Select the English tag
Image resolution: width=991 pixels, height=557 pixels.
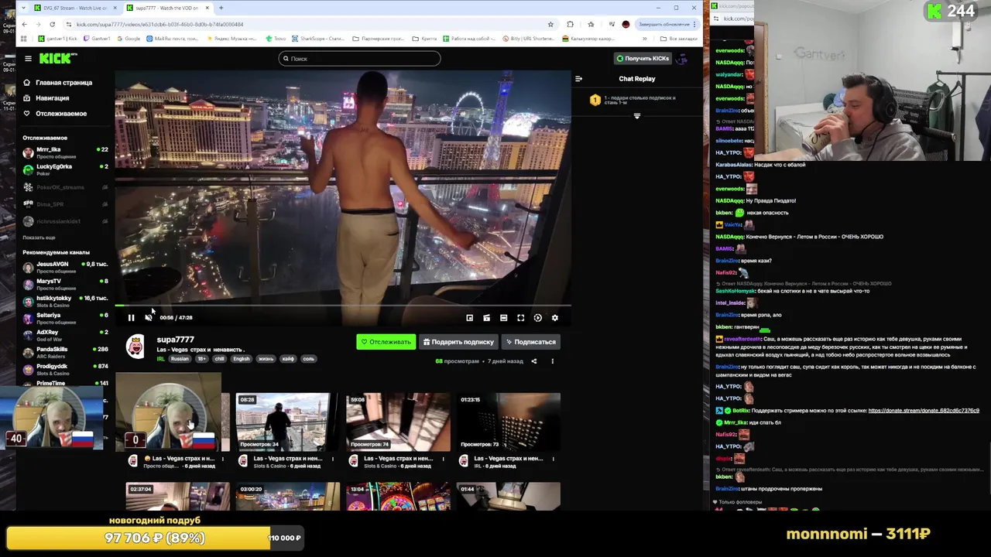(242, 359)
